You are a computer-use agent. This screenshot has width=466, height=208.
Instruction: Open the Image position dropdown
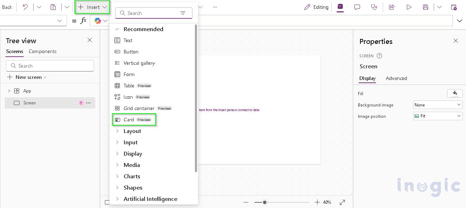coord(438,116)
